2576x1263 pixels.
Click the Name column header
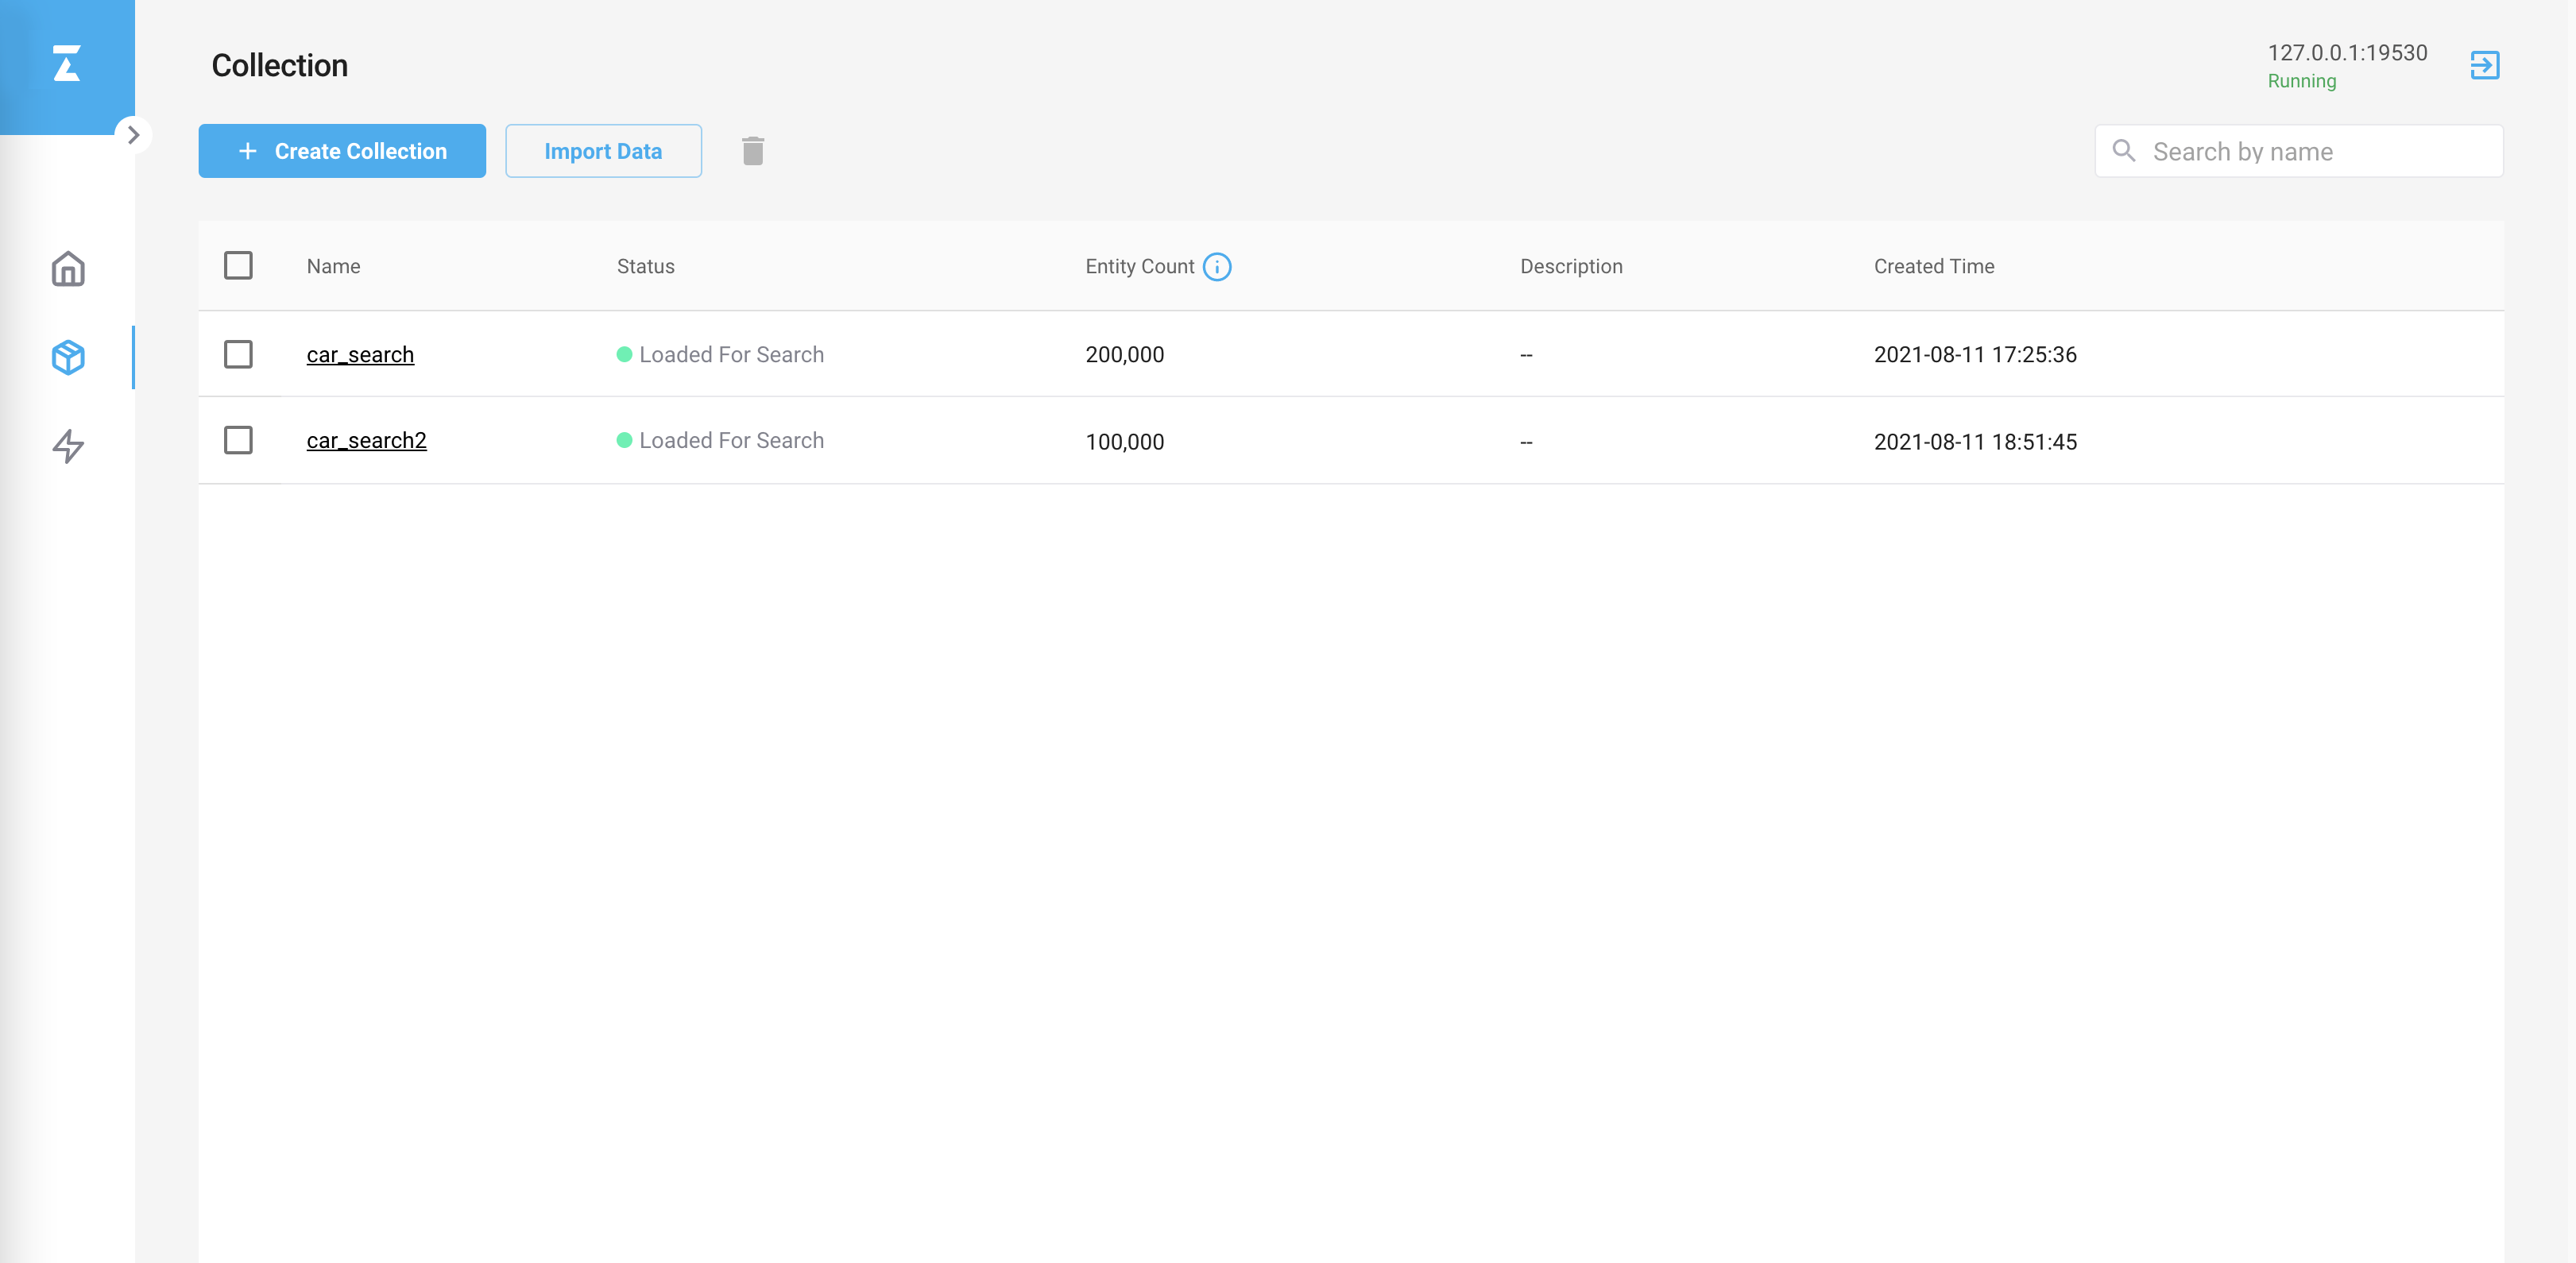333,266
